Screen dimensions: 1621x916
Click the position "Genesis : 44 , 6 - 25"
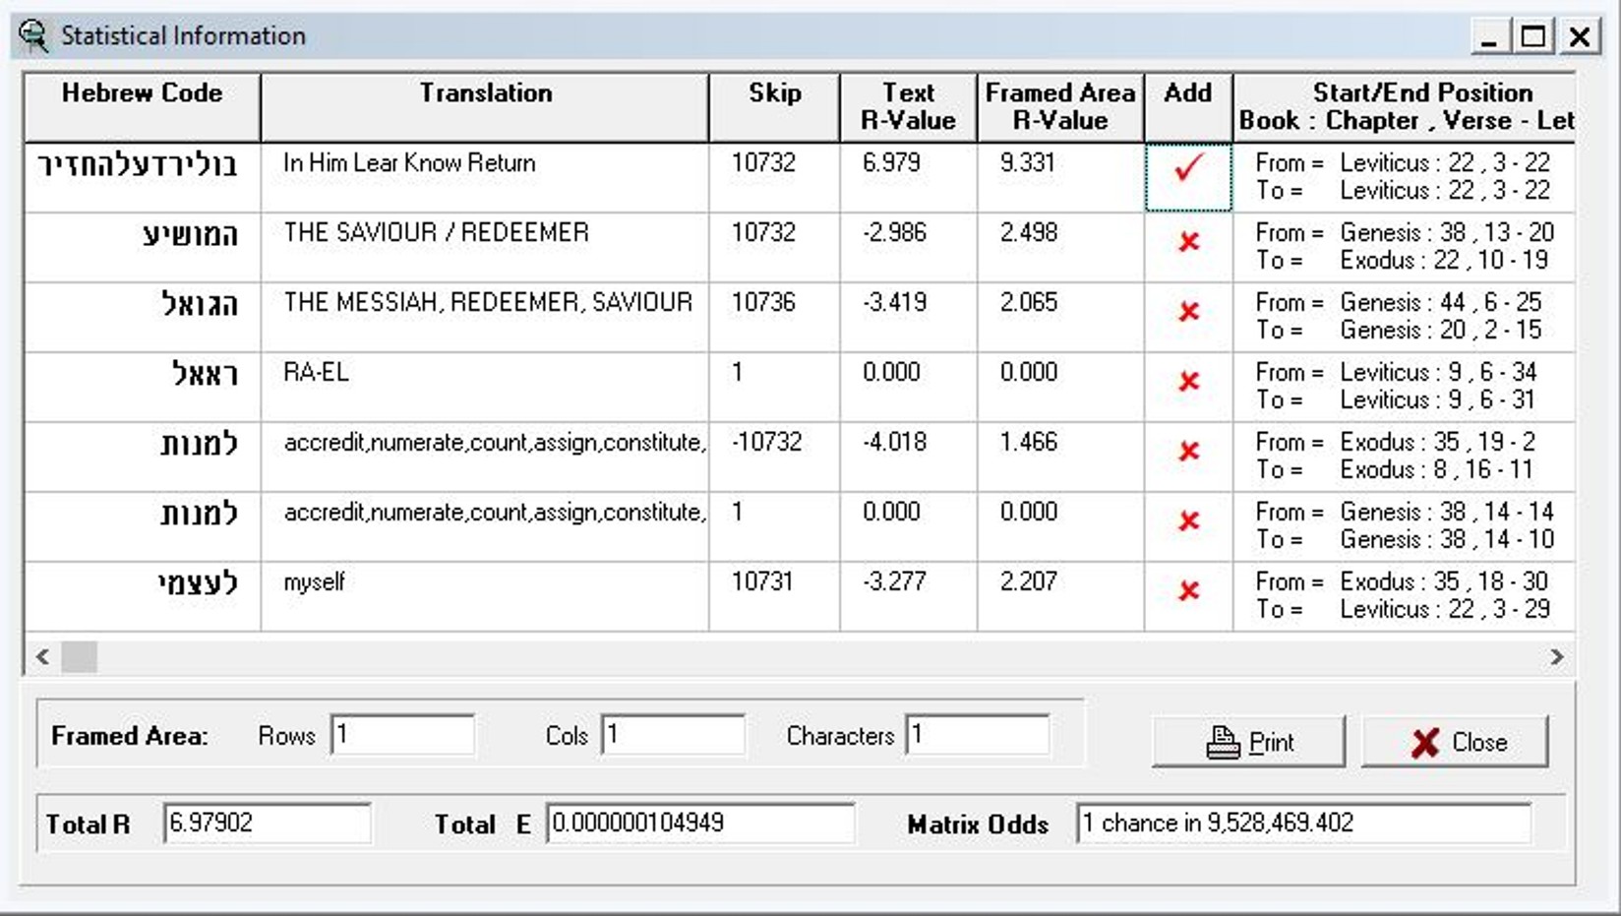point(1441,303)
